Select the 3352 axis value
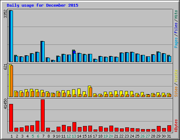The height and width of the screenshot is (140, 180). tap(5, 14)
